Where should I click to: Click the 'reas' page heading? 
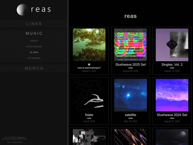pos(130,16)
